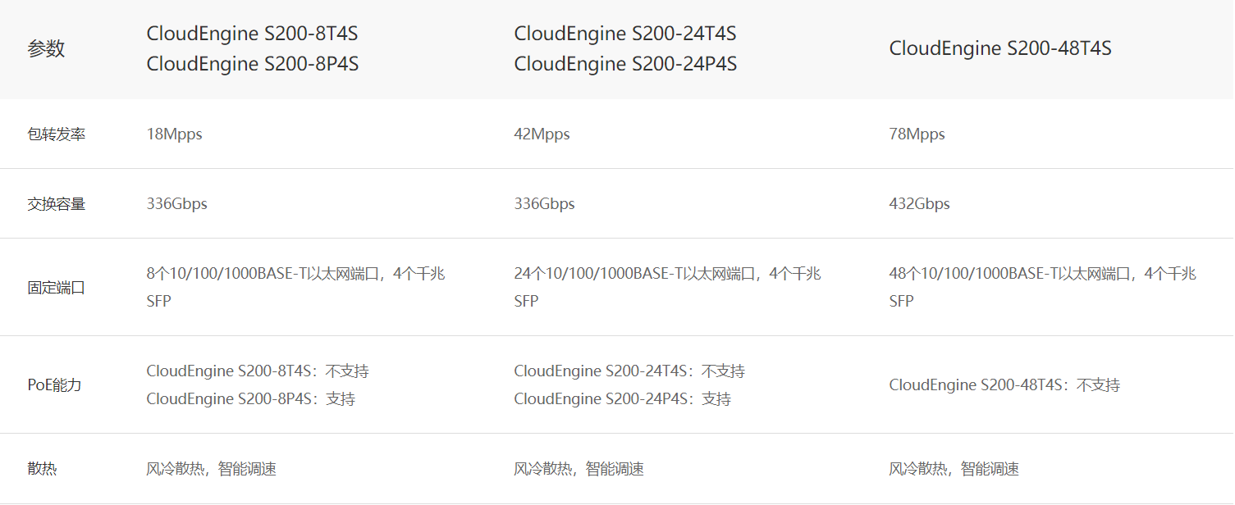
Task: Click the 参数 column header
Action: point(46,49)
